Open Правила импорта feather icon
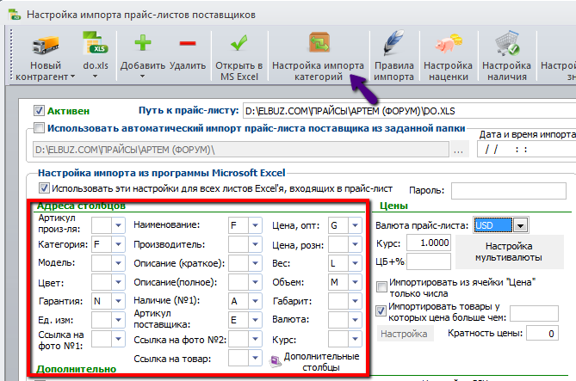This screenshot has height=381, width=576. coord(393,43)
